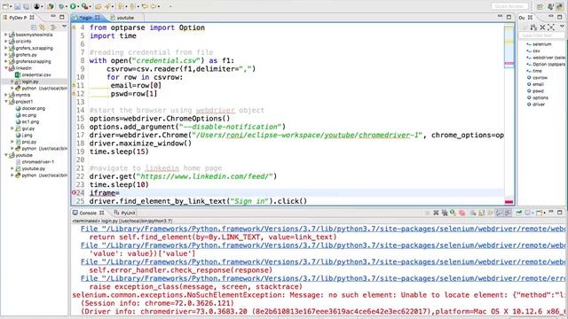Open the last stack trace File link in the Console
568x319 pixels.
pos(322,278)
